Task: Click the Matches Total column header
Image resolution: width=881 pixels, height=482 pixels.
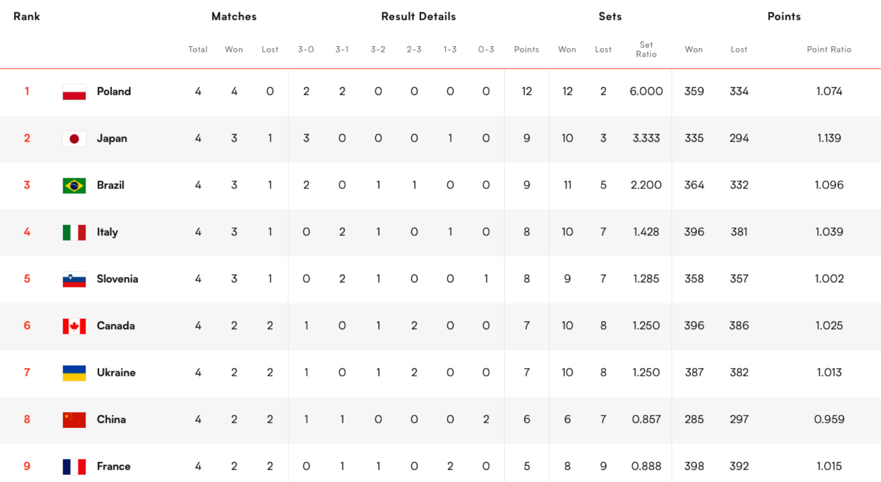Action: 198,49
